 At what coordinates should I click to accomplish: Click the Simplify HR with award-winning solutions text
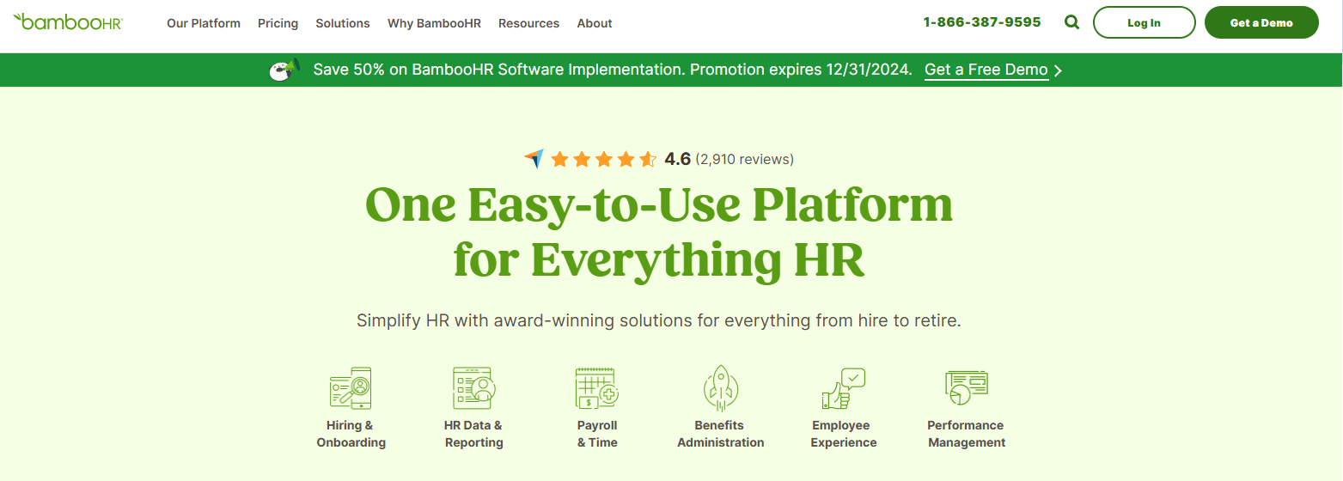pos(658,321)
